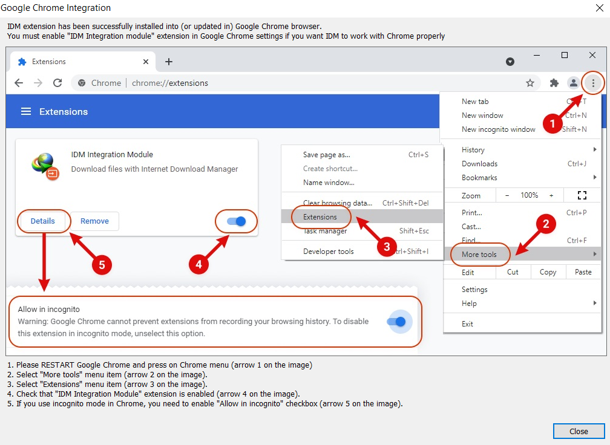Switch to the Extensions browser tab
Image resolution: width=610 pixels, height=445 pixels.
point(83,62)
